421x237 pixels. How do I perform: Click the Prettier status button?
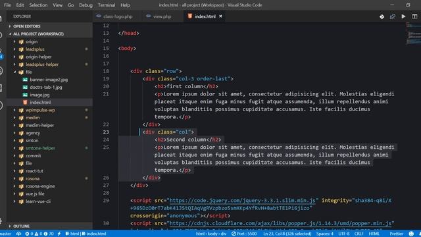[396, 234]
